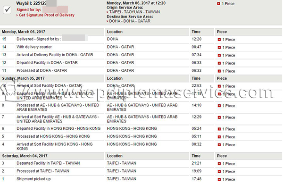The image size is (283, 184).
Task: Click Arrived at Sort Facility HONG KONG status text
Action: click(x=55, y=146)
